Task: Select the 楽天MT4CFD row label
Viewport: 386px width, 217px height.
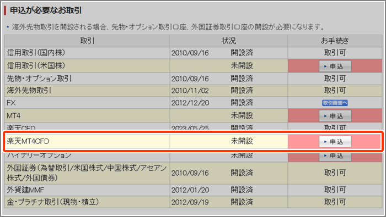Action: 28,141
